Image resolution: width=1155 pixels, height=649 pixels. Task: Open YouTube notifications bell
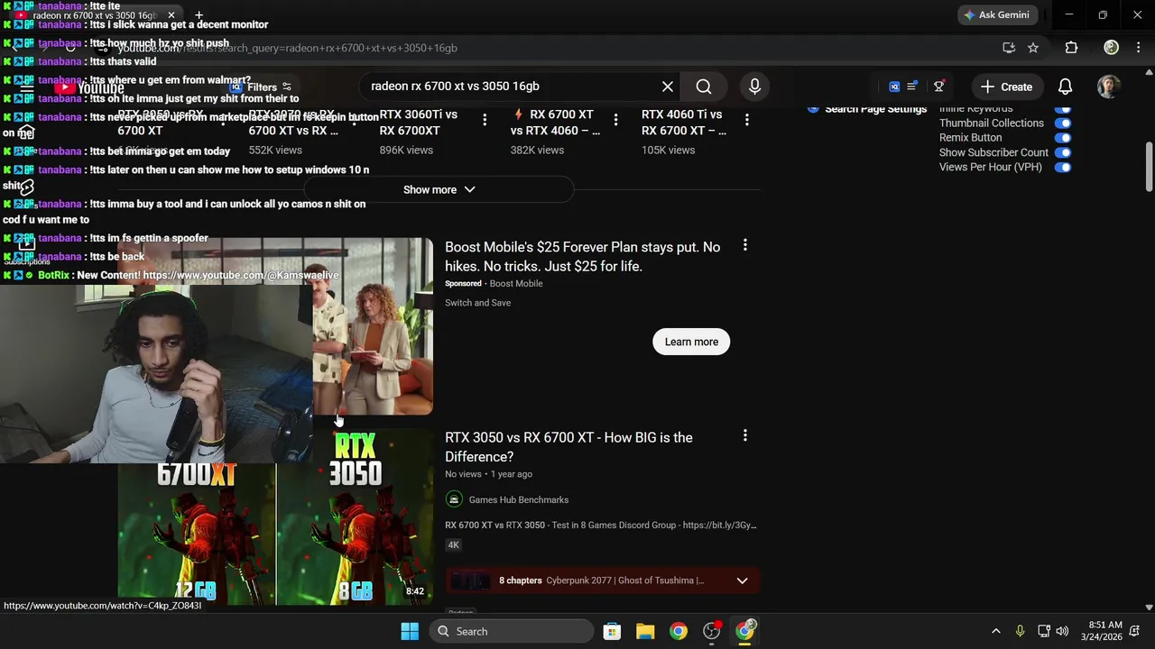click(1065, 87)
